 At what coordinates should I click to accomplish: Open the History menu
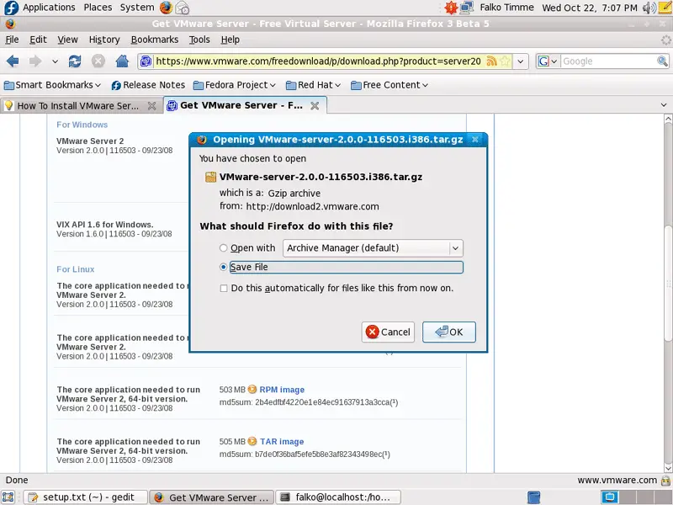(x=104, y=40)
